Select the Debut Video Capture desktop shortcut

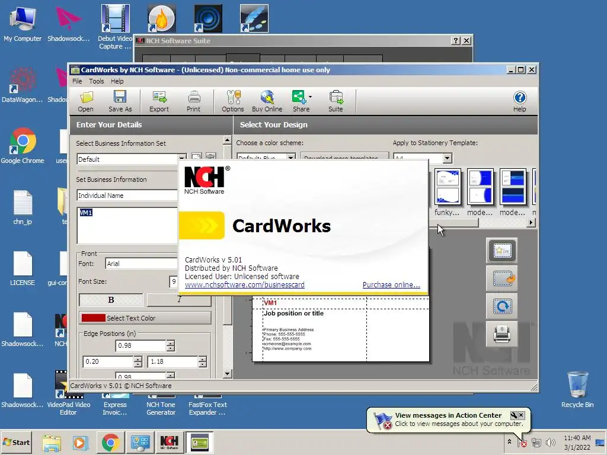click(x=115, y=27)
